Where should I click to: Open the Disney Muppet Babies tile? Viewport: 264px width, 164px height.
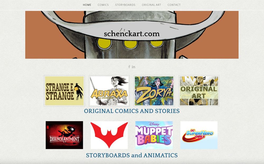pyautogui.click(x=154, y=135)
